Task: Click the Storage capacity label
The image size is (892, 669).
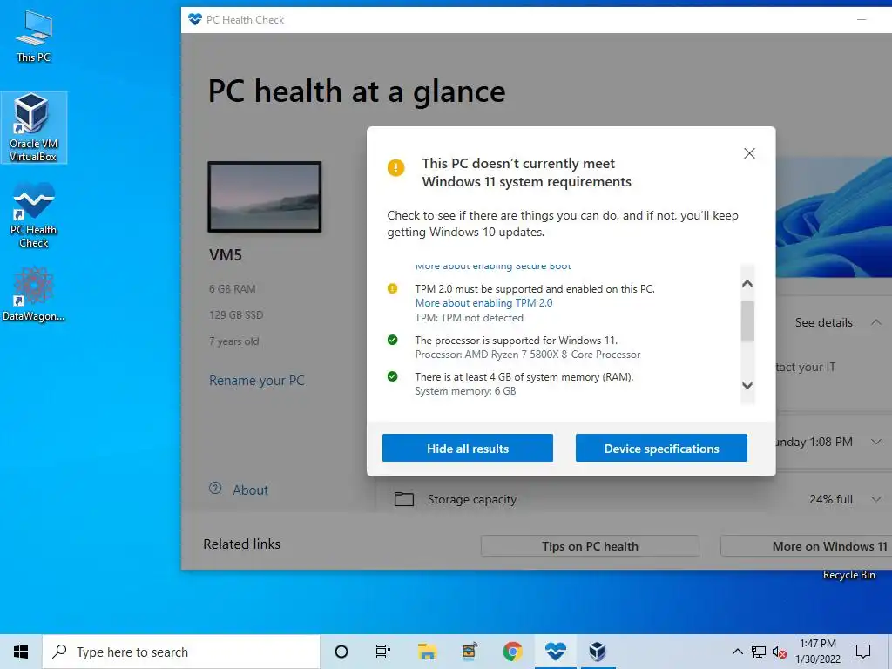Action: 472,499
